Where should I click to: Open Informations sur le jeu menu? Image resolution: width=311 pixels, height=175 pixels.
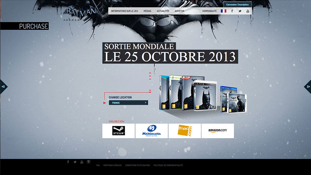coord(124,11)
